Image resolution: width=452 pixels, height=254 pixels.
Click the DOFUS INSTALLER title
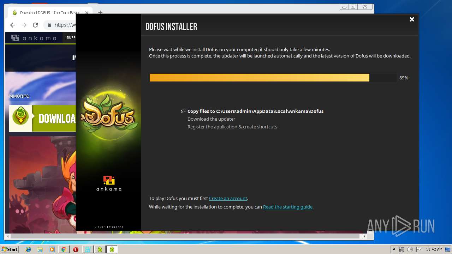(x=171, y=26)
